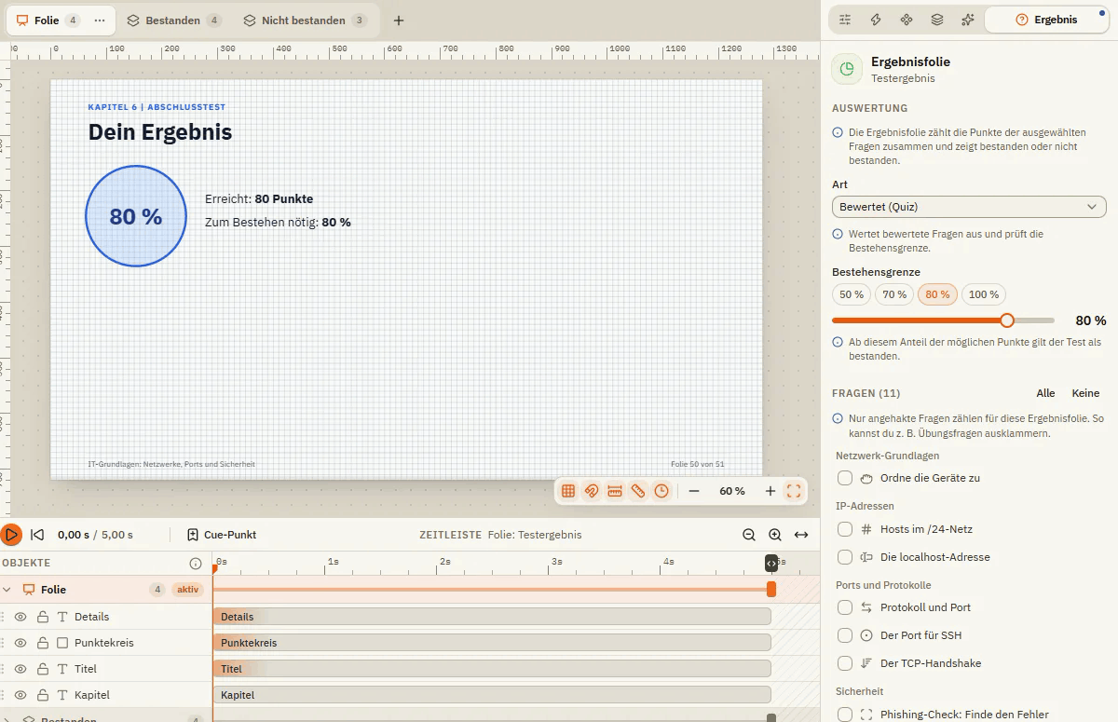The height and width of the screenshot is (722, 1118).
Task: Open the sliders properties panel tab
Action: [845, 20]
